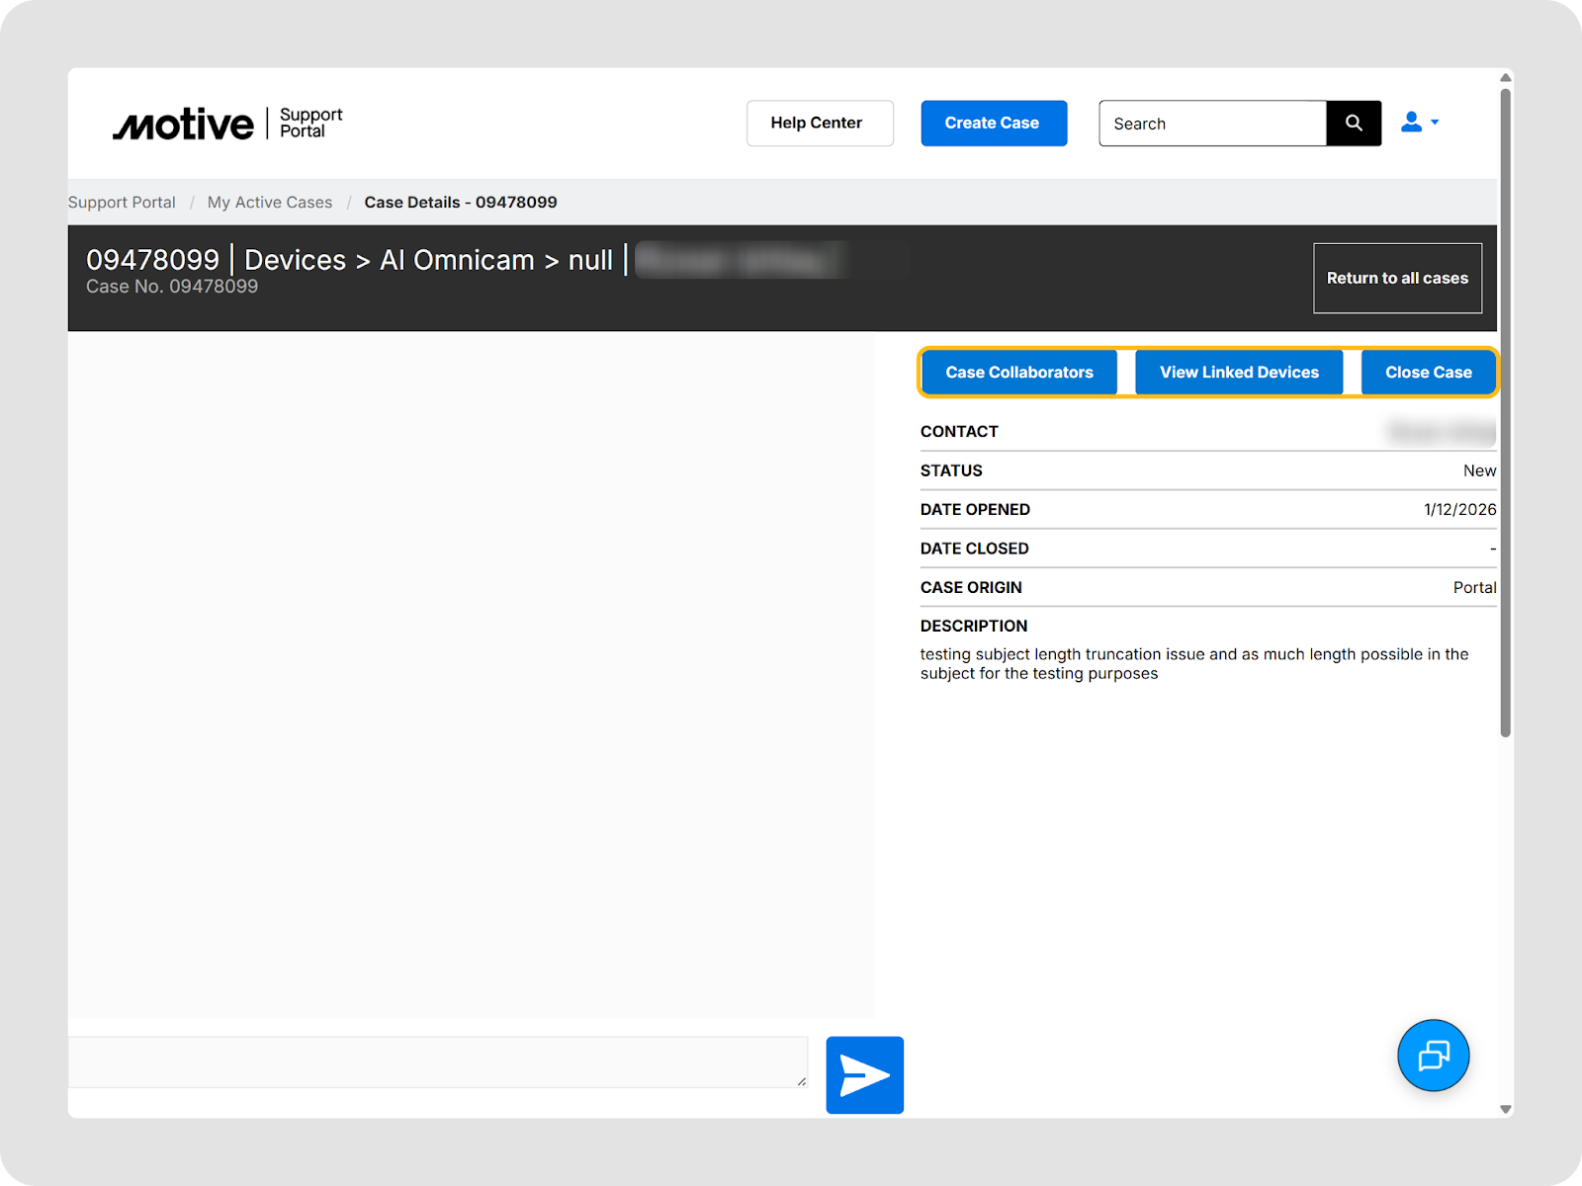The width and height of the screenshot is (1582, 1186).
Task: Send the message with the paper plane icon
Action: coord(864,1075)
